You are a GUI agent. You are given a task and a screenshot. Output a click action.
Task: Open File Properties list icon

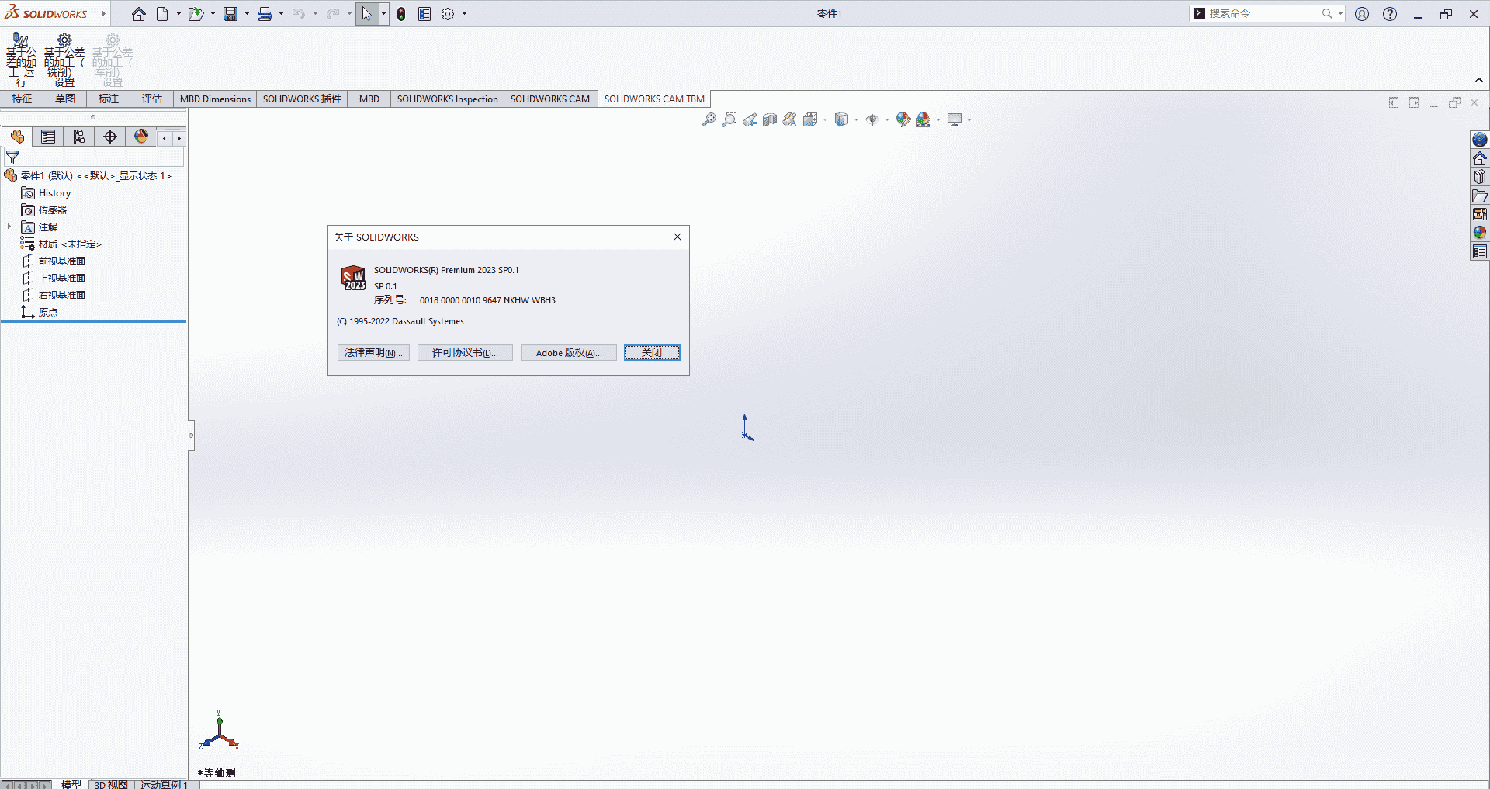(x=424, y=14)
